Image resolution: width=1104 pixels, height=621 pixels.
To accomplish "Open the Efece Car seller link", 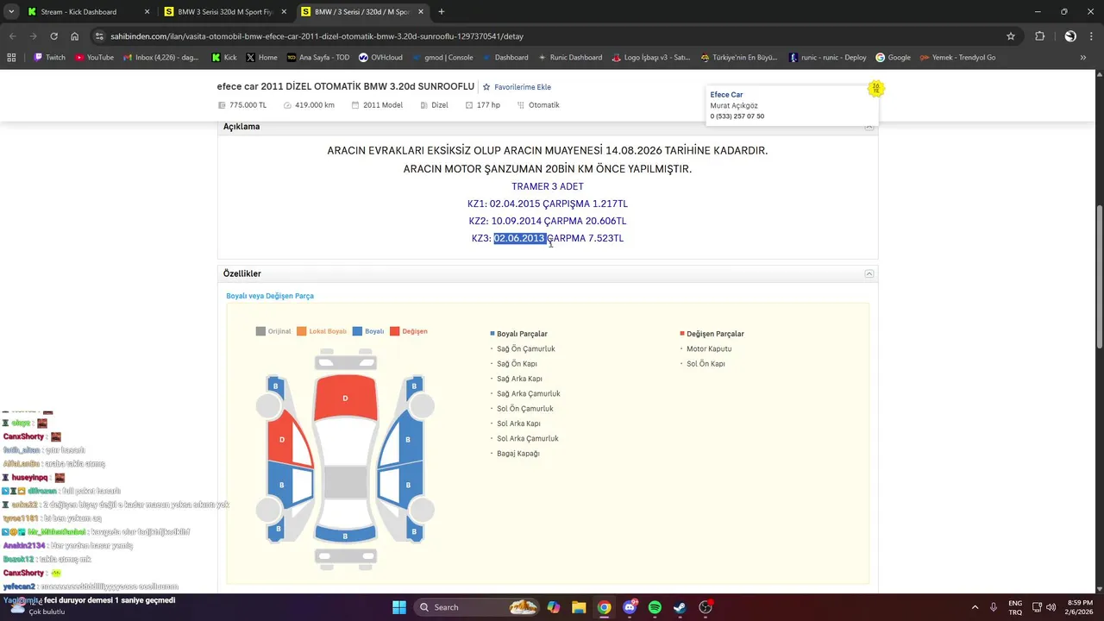I will pyautogui.click(x=726, y=95).
